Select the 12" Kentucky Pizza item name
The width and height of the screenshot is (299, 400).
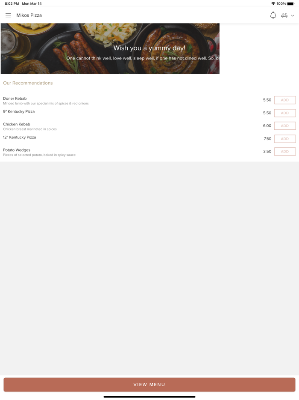tap(19, 137)
